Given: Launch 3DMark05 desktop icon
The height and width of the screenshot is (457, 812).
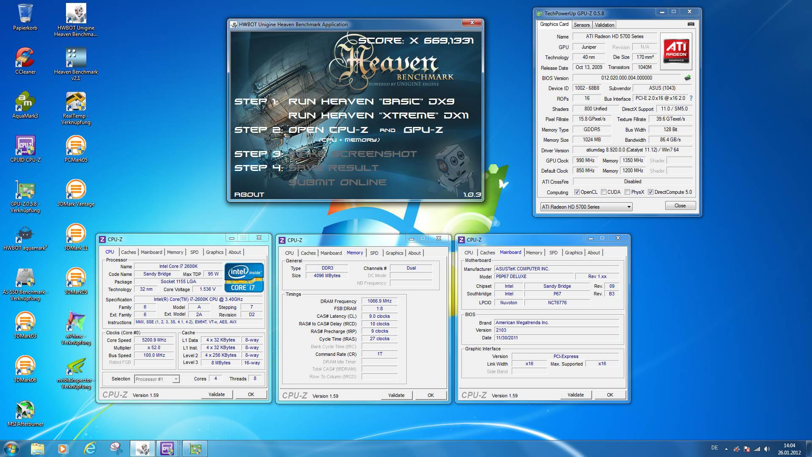Looking at the screenshot, I should point(76,281).
